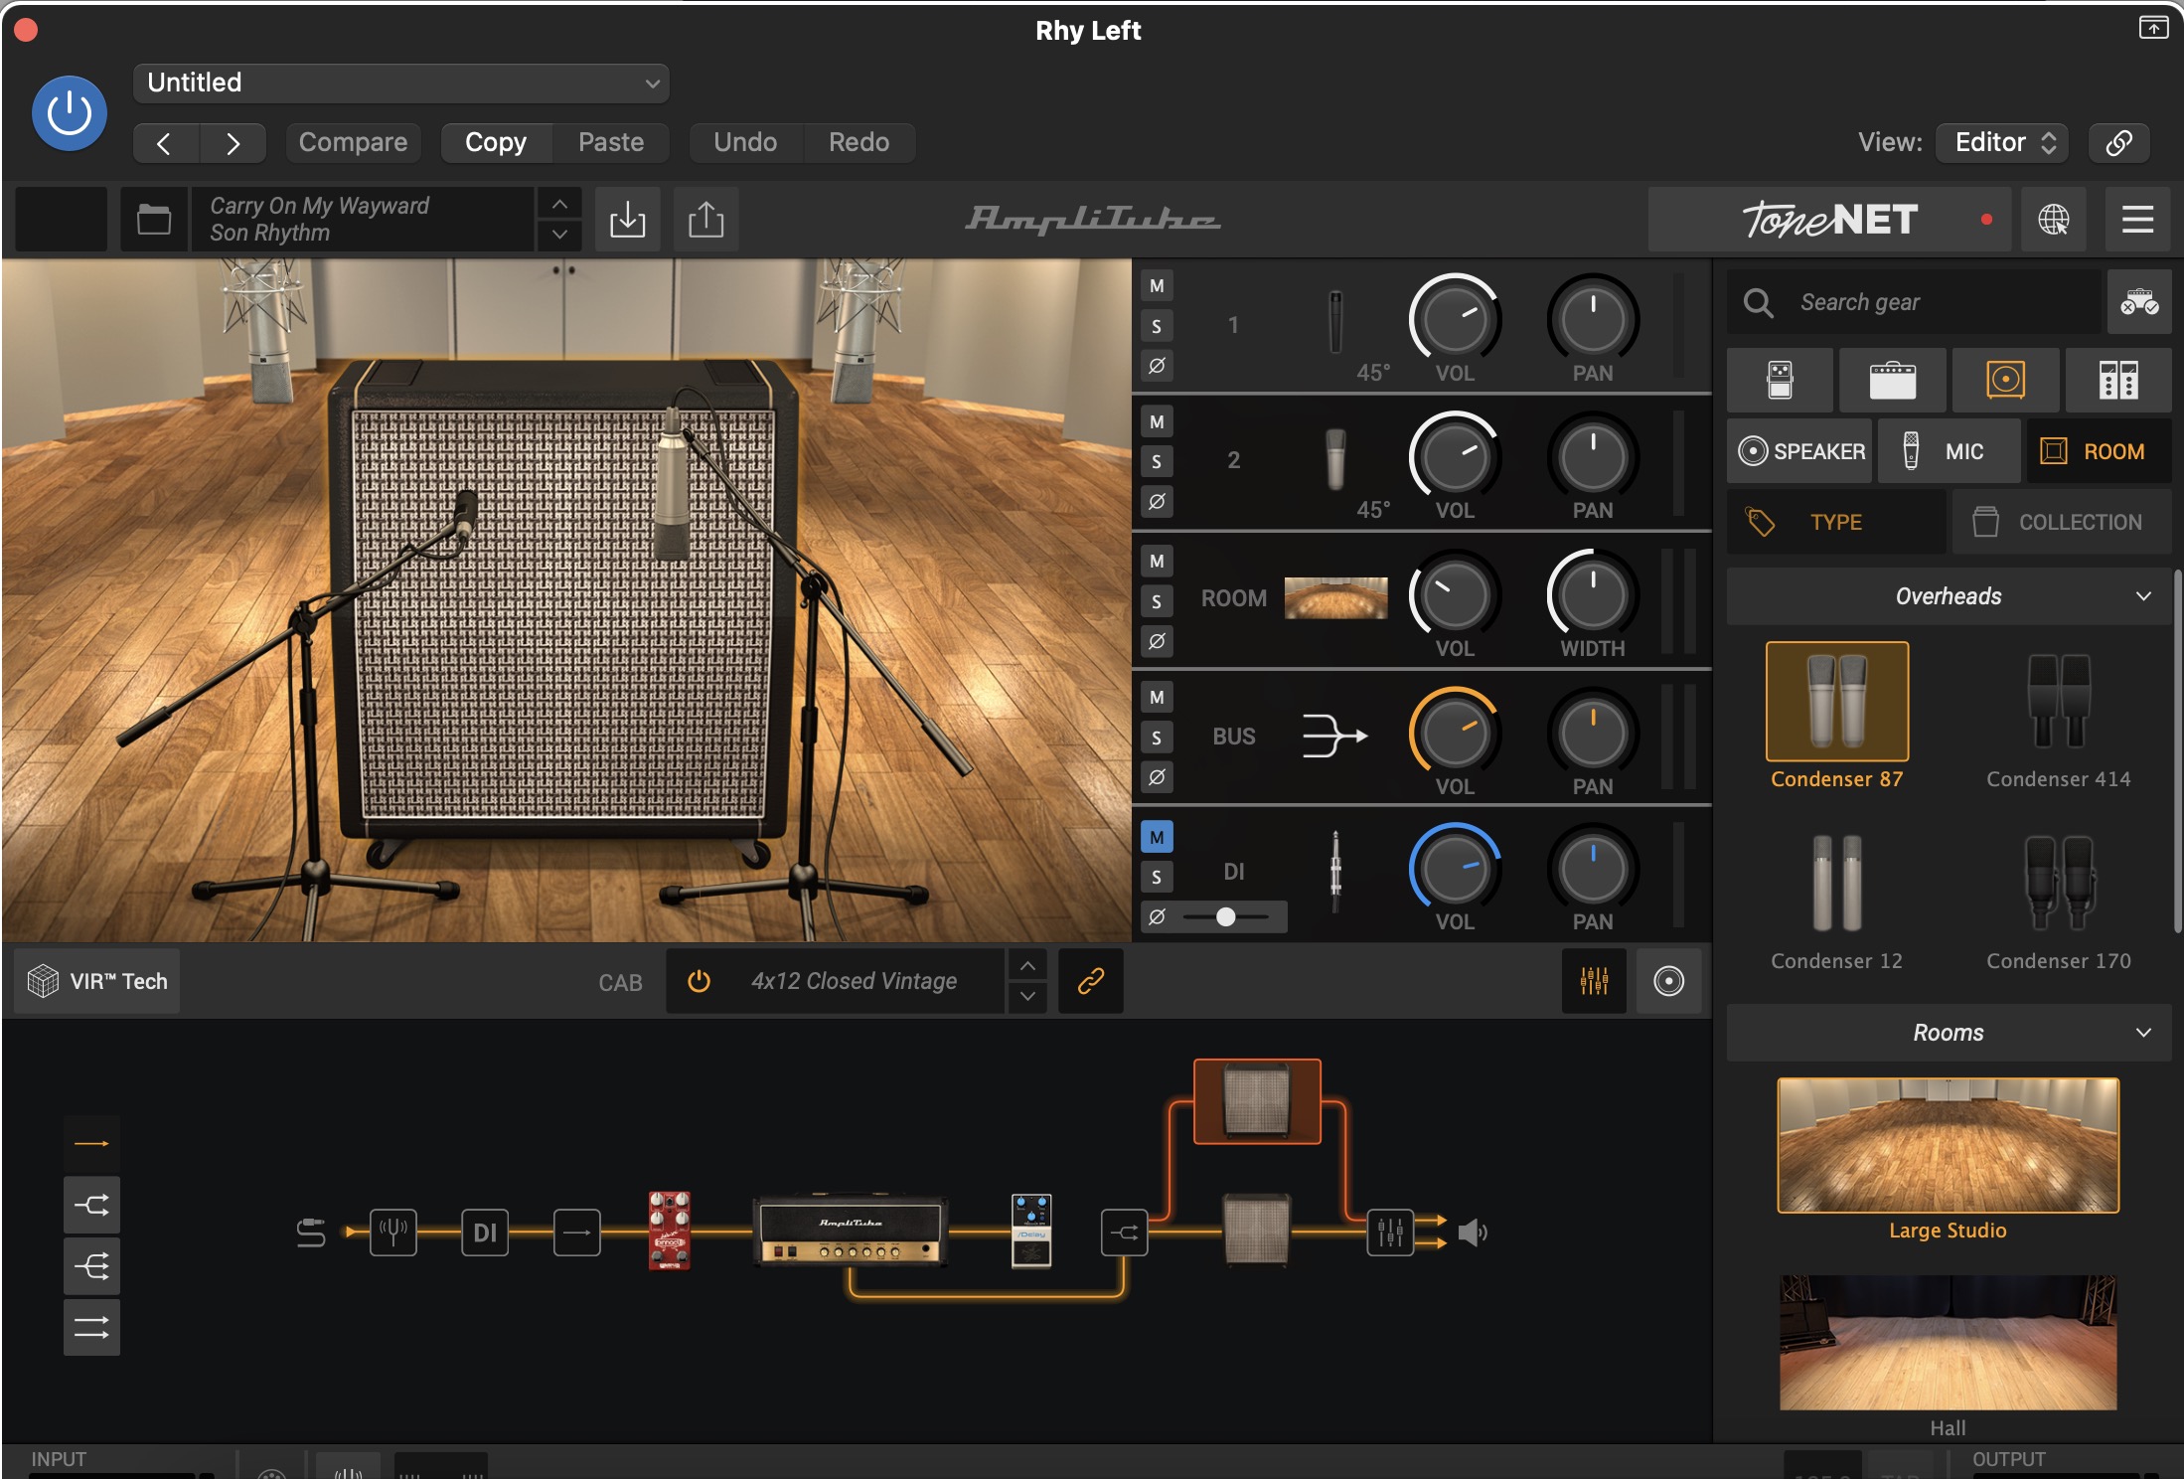Click the cab link chain icon

pos(1091,981)
